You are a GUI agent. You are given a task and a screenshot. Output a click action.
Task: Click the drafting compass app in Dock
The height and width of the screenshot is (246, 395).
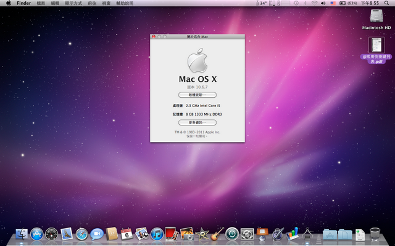click(307, 234)
